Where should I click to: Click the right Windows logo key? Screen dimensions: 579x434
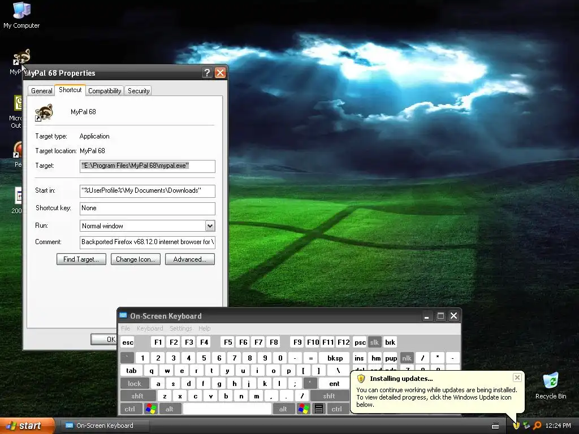click(x=303, y=409)
